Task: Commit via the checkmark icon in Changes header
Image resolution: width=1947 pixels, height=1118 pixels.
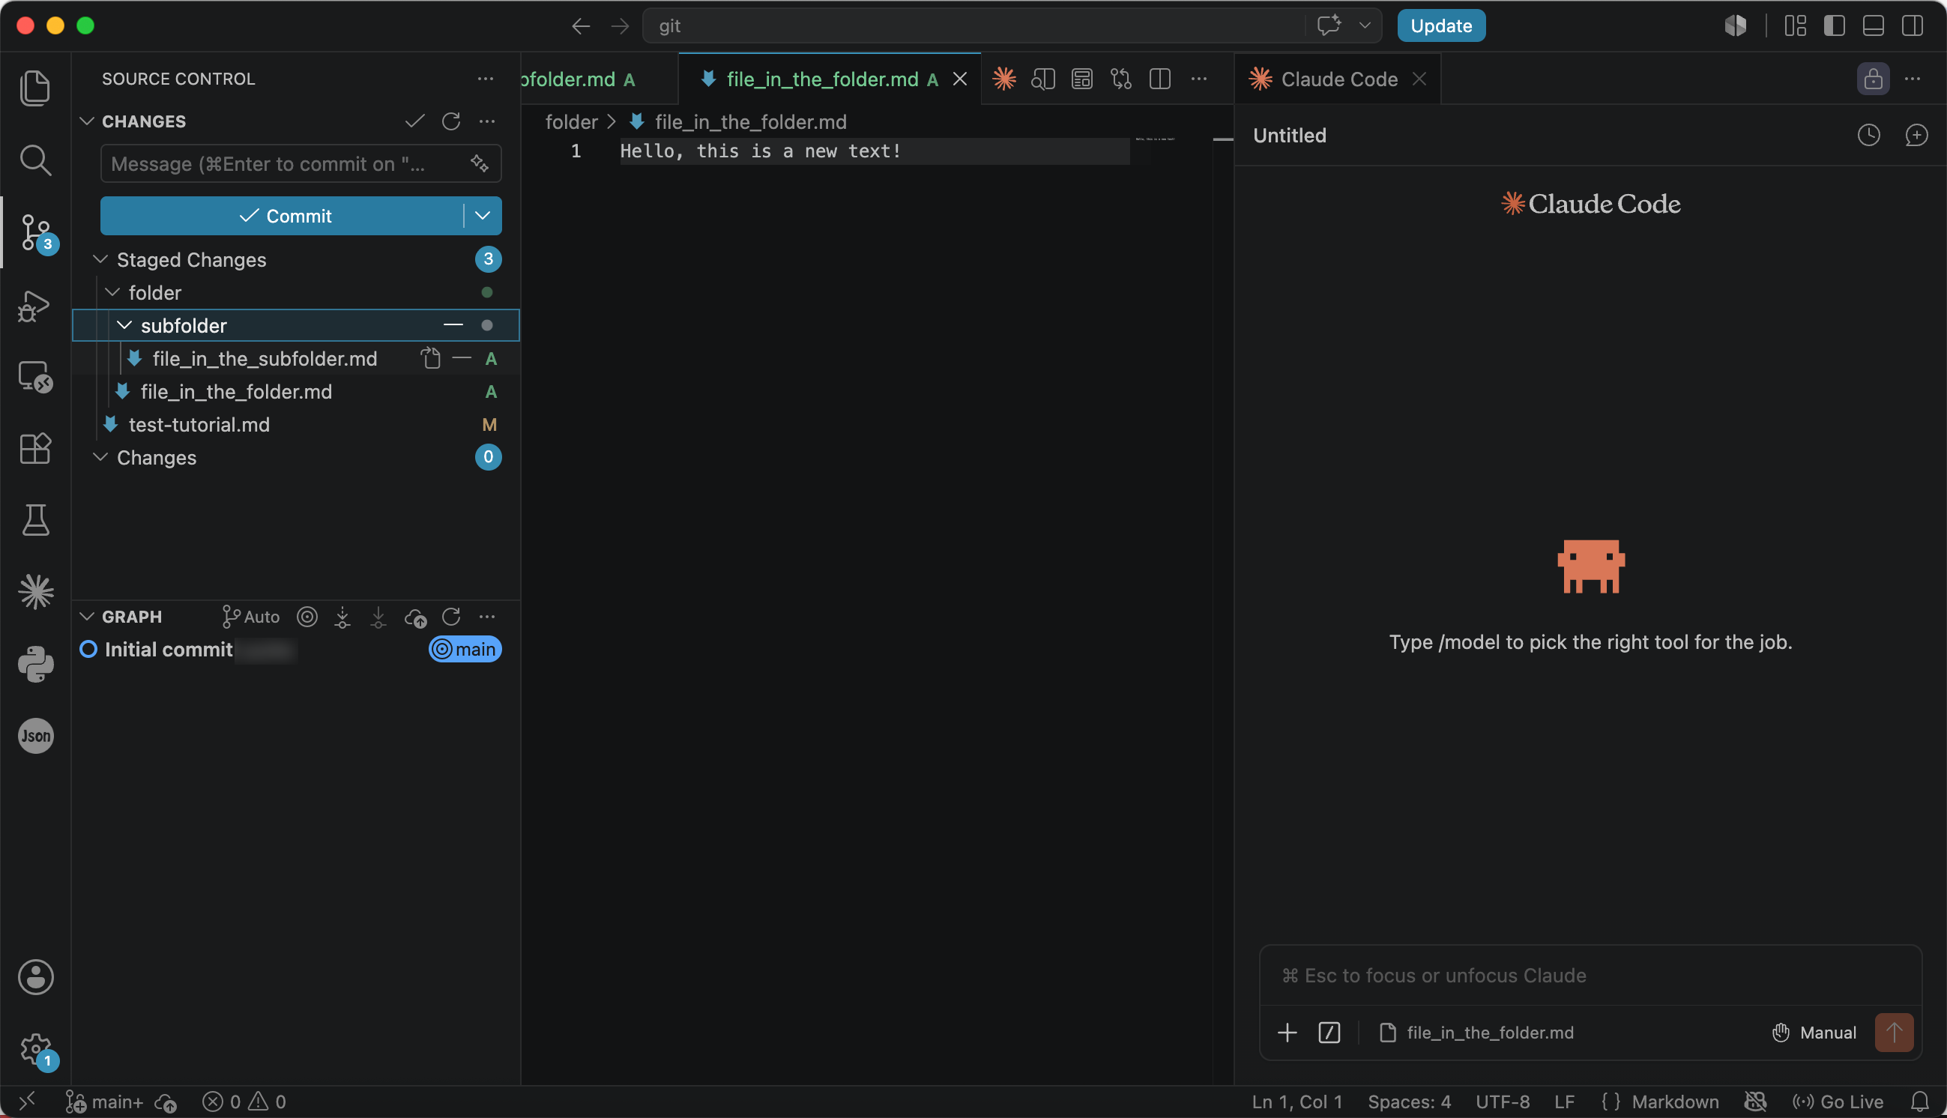Action: (x=414, y=121)
